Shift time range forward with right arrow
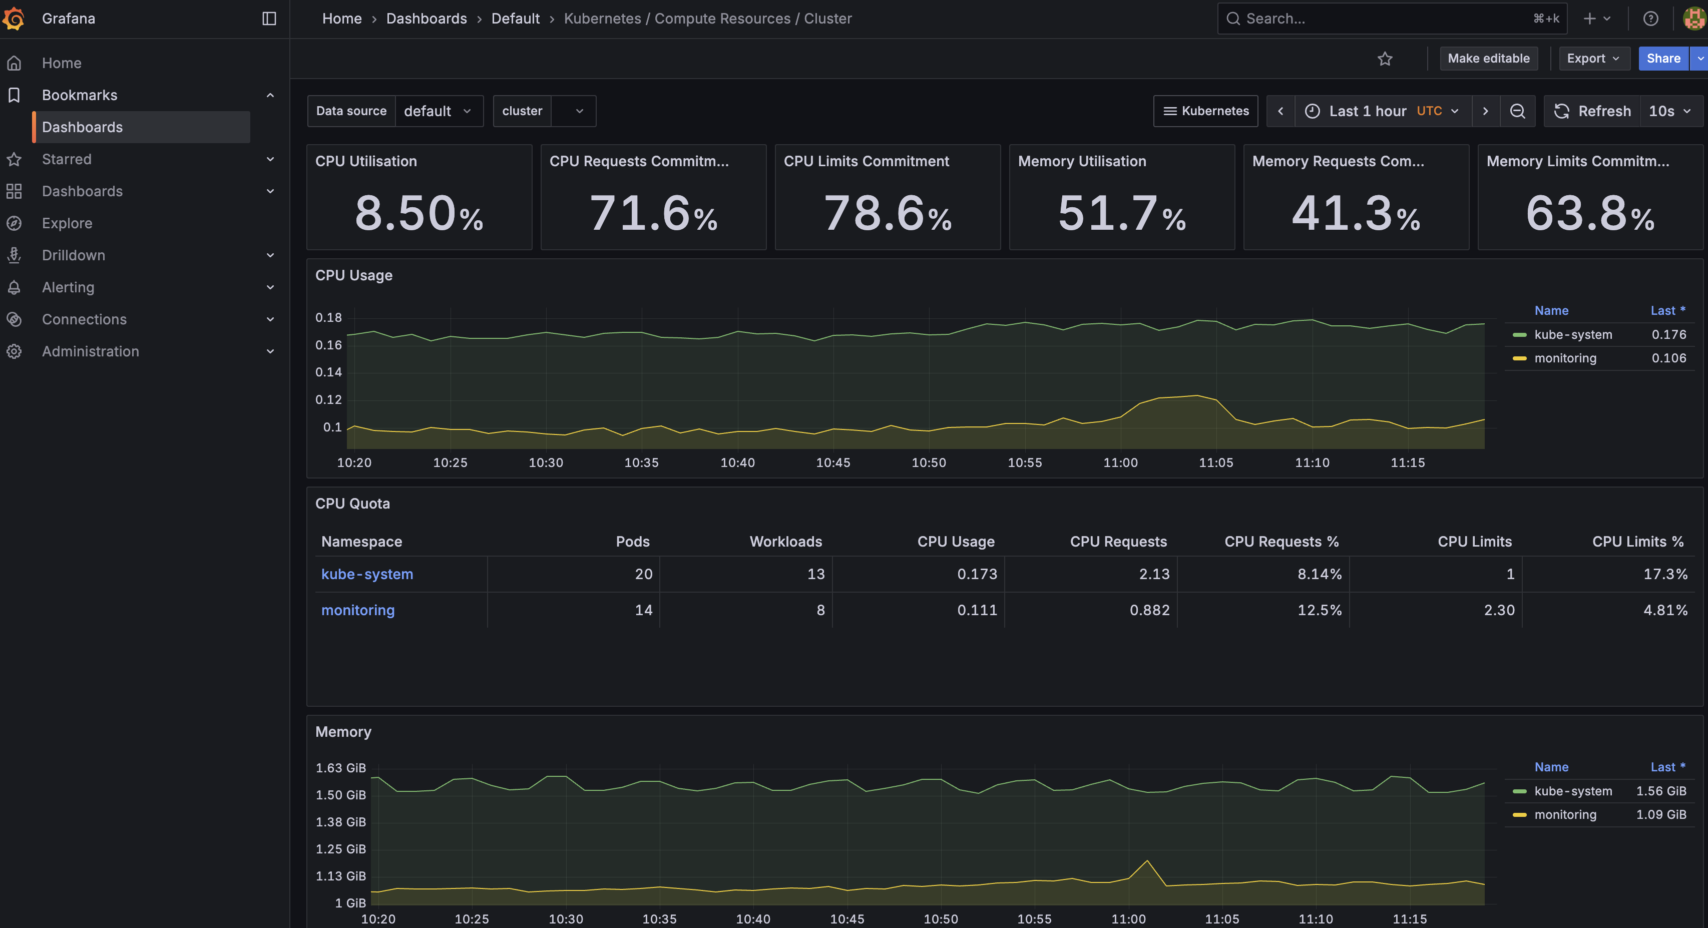1708x928 pixels. pyautogui.click(x=1485, y=111)
